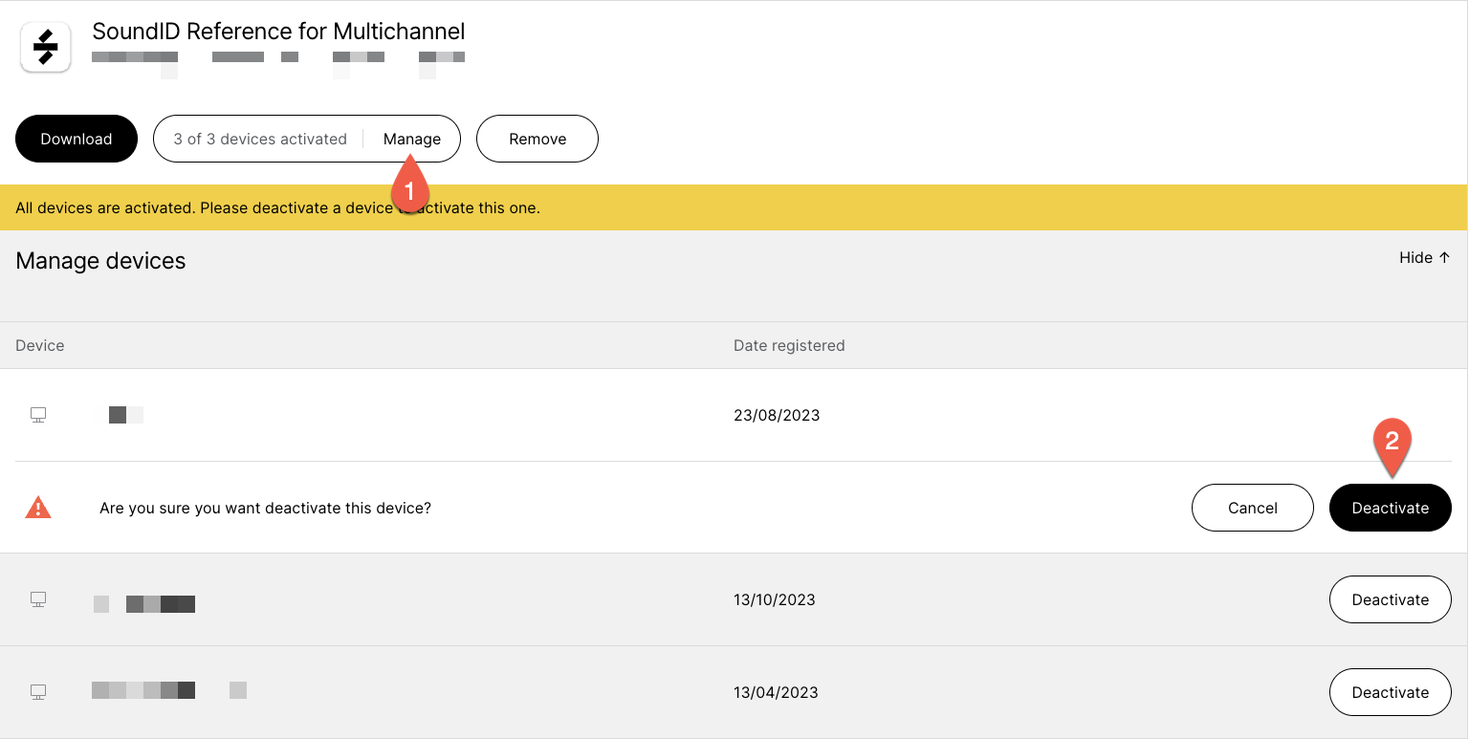
Task: Click the monitor icon in the 13/04/2023 row
Action: (38, 691)
